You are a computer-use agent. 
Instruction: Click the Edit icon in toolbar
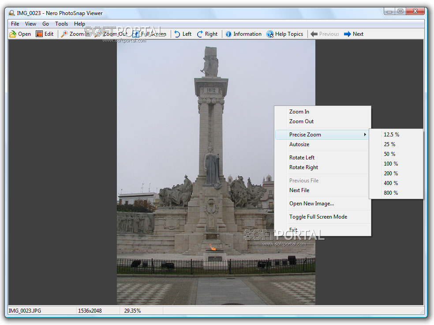[x=39, y=34]
